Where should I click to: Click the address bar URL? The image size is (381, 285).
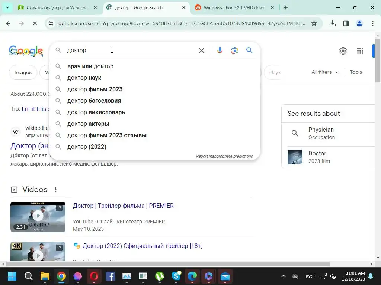[182, 23]
